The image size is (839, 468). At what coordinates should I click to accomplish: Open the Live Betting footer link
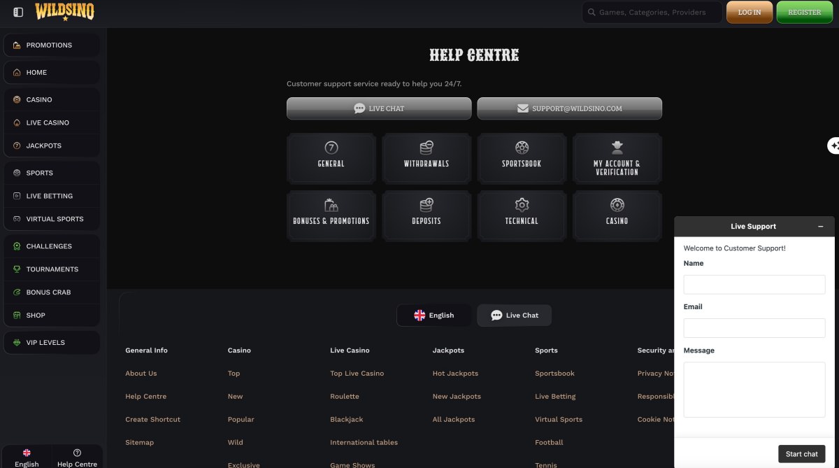pos(556,397)
